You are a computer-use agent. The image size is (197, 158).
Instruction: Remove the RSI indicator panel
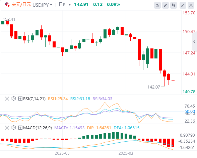pos(7,99)
